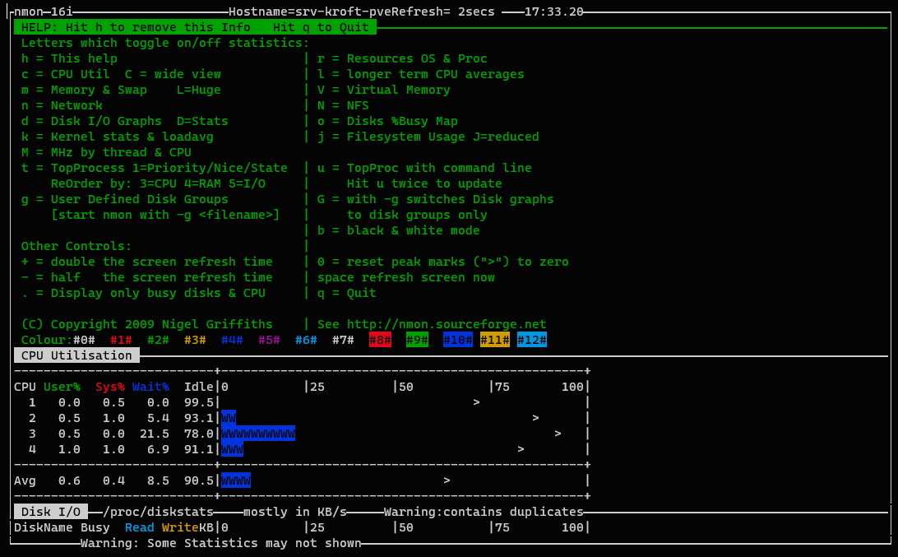898x557 pixels.
Task: Click the Sys% column header
Action: pyautogui.click(x=110, y=387)
